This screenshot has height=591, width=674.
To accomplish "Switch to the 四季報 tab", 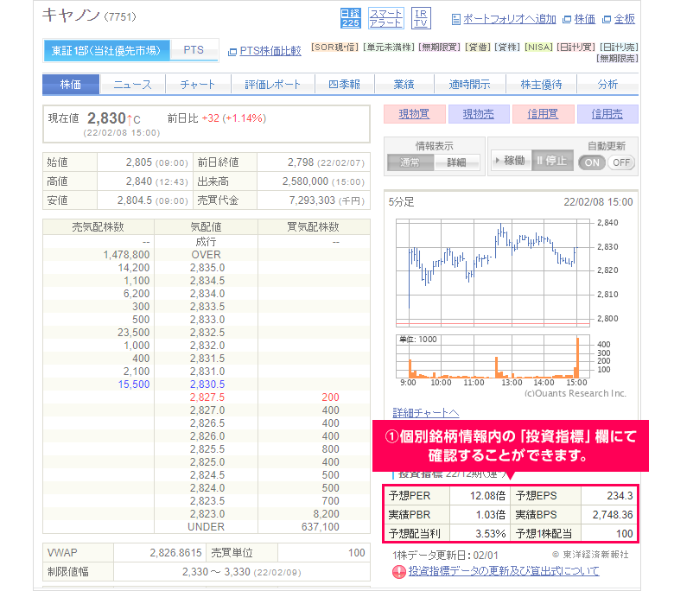I will point(344,85).
